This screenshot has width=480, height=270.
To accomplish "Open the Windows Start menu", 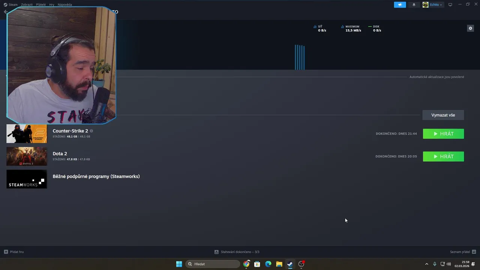I will pos(179,264).
